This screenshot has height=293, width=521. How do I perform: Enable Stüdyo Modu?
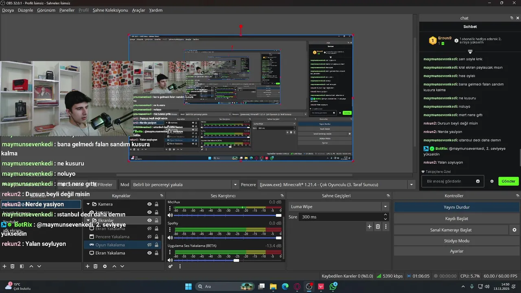(x=457, y=241)
